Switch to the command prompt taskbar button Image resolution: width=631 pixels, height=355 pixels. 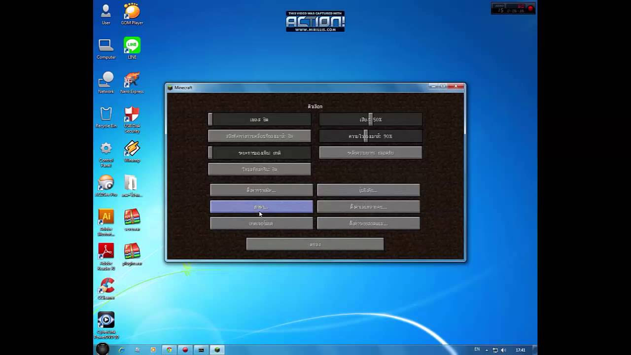201,350
